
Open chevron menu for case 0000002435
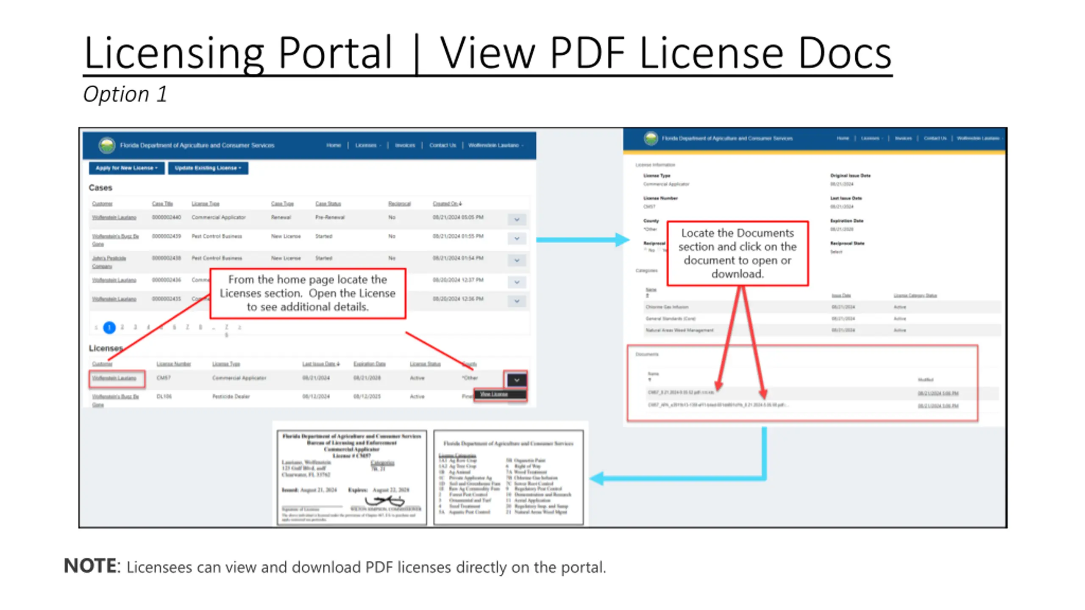pos(517,301)
